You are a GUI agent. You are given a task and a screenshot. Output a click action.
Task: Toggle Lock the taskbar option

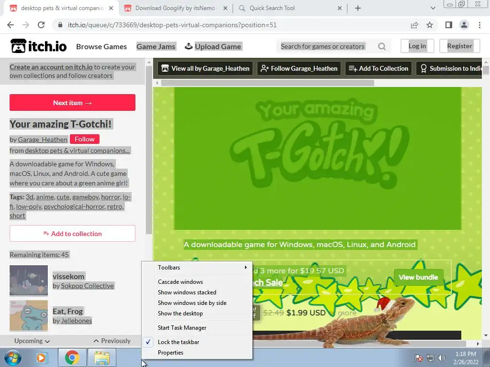pos(197,342)
